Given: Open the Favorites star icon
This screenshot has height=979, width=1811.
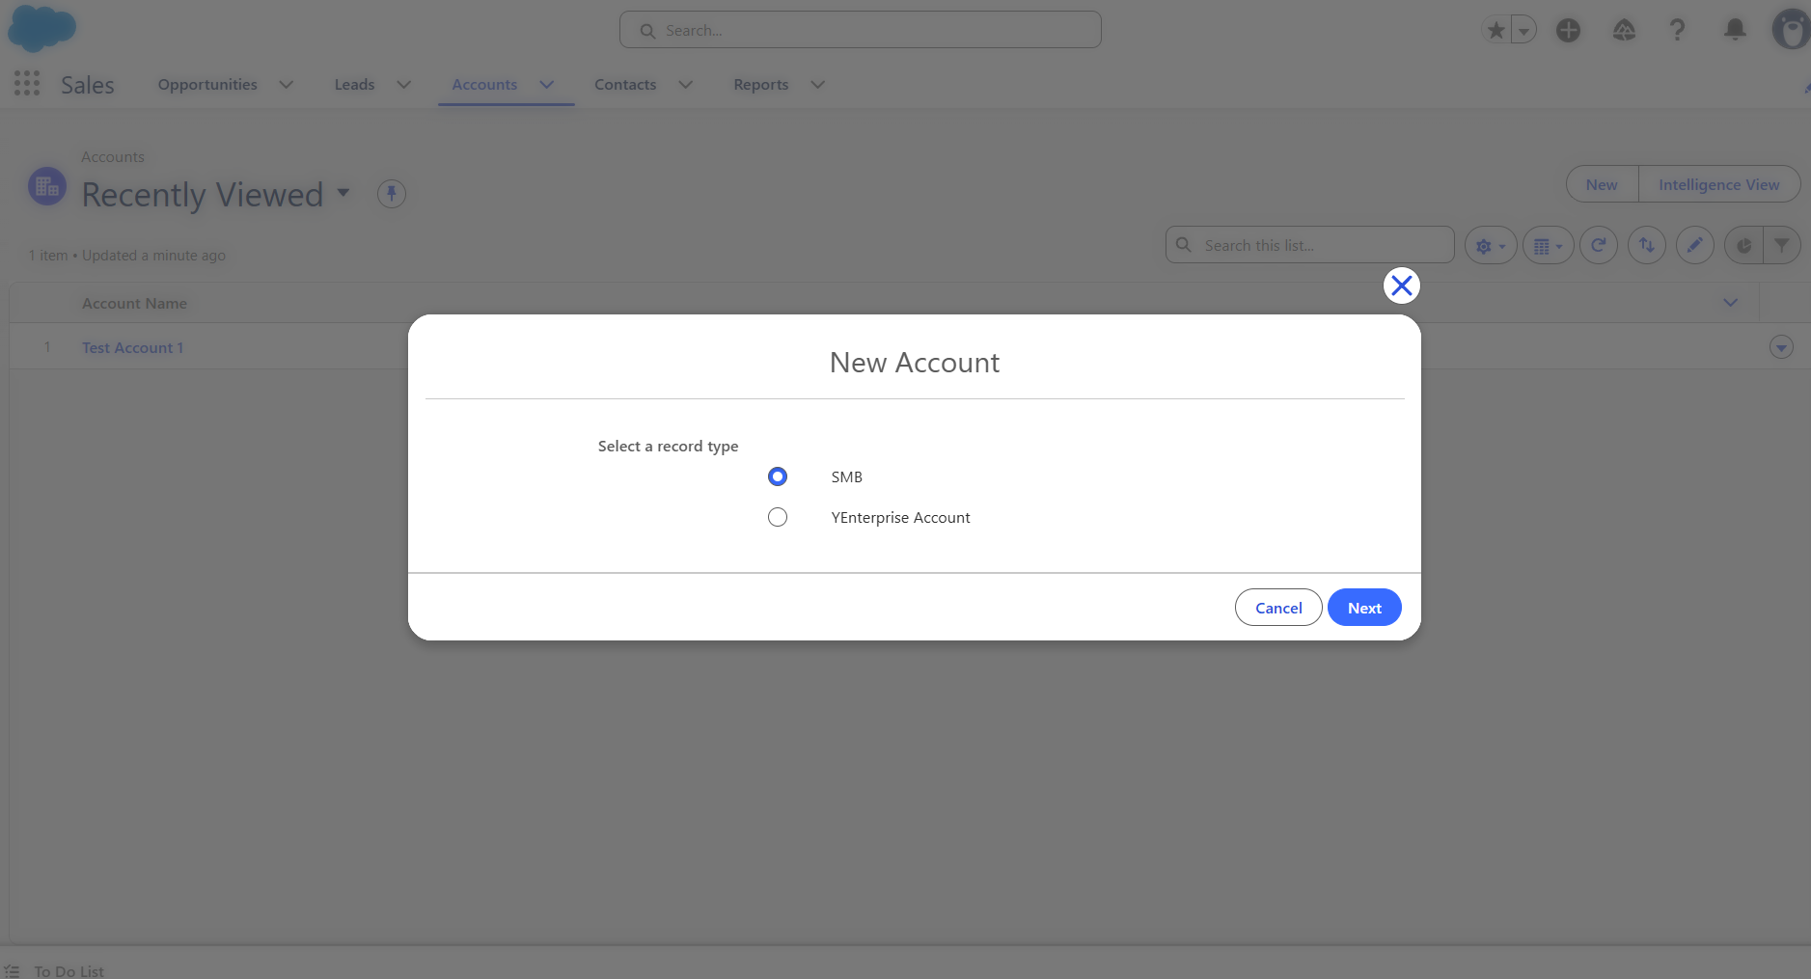Looking at the screenshot, I should click(x=1496, y=30).
